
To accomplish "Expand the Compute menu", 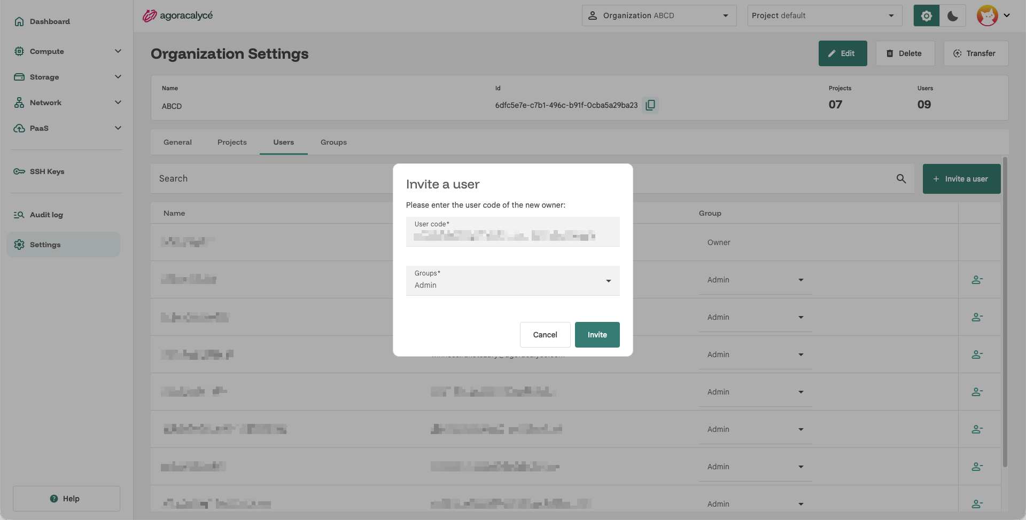I will (x=67, y=51).
